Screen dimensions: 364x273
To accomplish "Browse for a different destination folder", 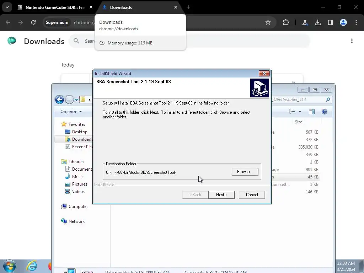I will (x=245, y=172).
